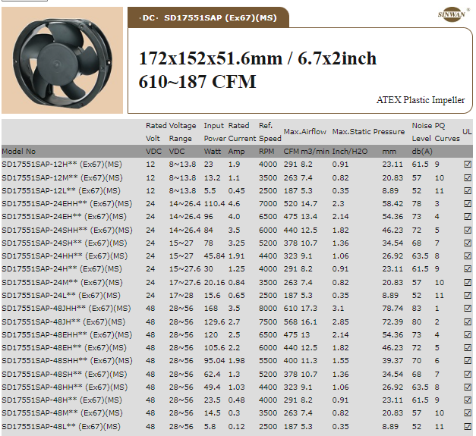Viewport: 476px width, 436px height.
Task: Click the Max.Static Pressure column header
Action: pos(368,132)
